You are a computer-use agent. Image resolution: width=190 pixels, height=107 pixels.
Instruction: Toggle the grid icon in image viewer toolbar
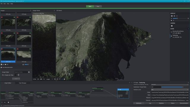[38, 79]
